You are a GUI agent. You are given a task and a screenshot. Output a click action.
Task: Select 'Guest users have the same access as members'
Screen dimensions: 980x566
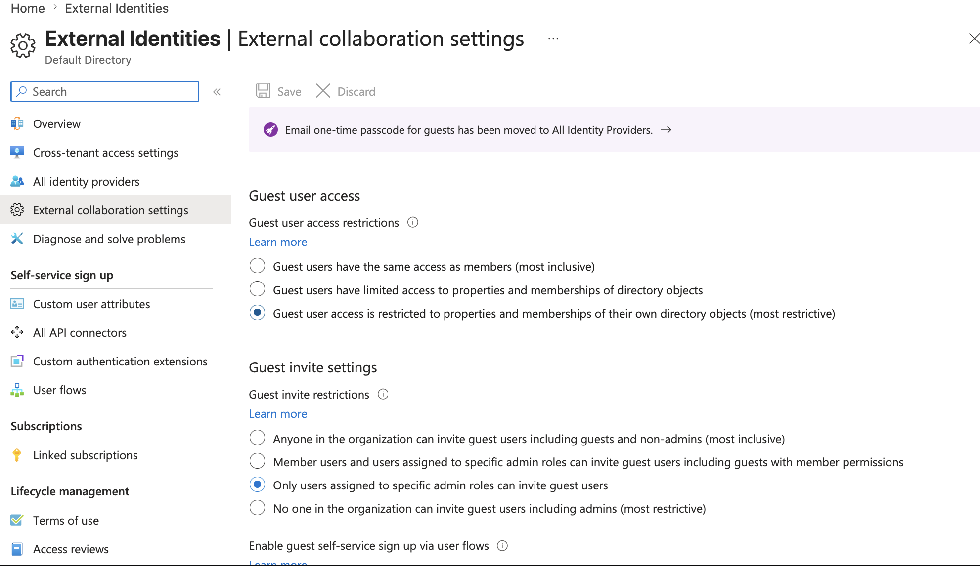257,266
